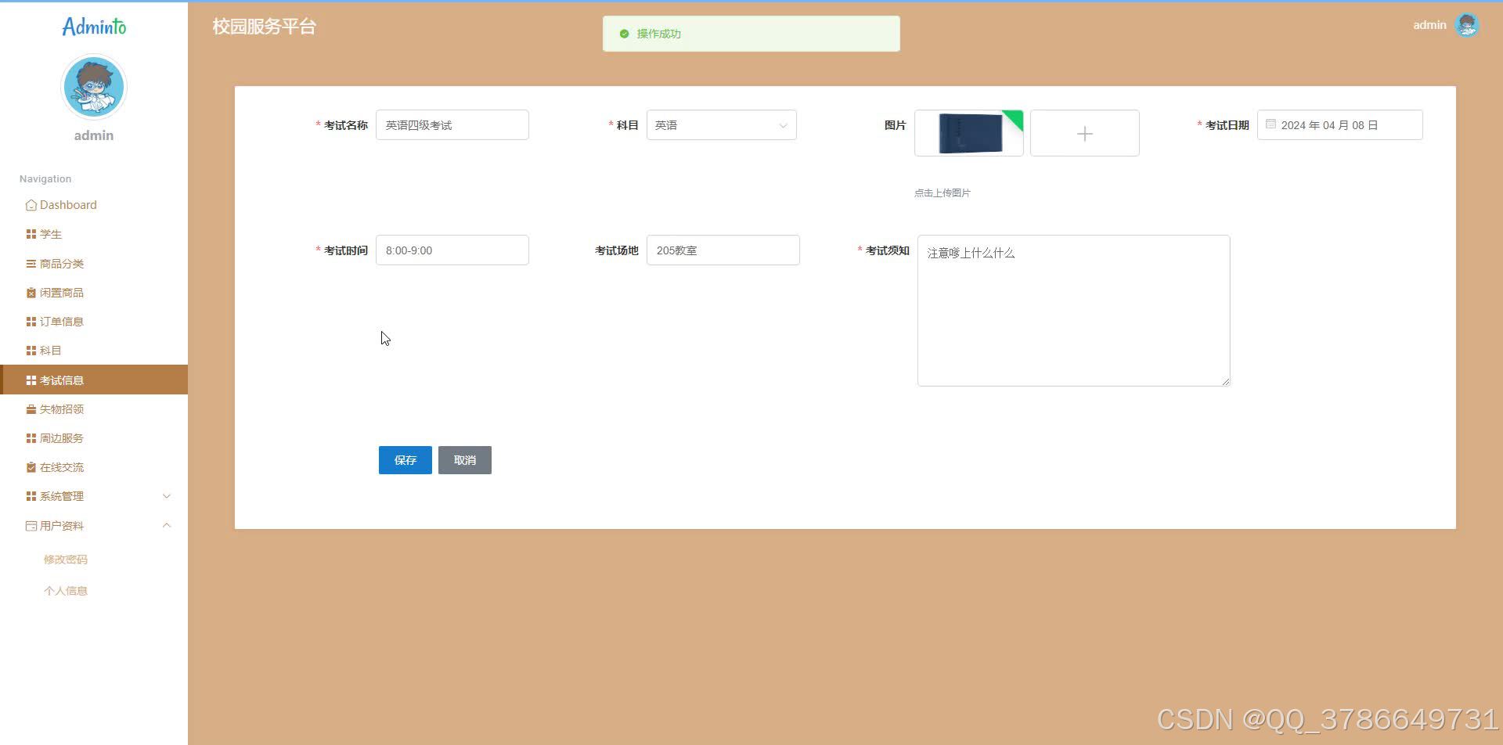
Task: Open the 科目 dropdown showing 英语
Action: coord(722,125)
